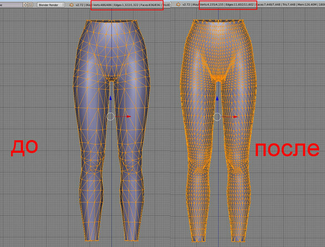Click the 'Edges:1,322/1,322' statistic text

pos(126,5)
